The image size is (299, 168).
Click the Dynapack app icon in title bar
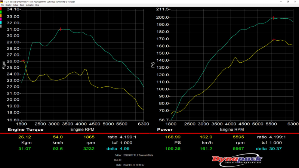[2, 1]
